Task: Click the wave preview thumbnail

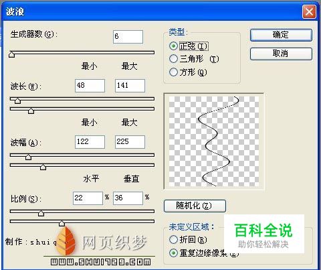Action: [214, 141]
